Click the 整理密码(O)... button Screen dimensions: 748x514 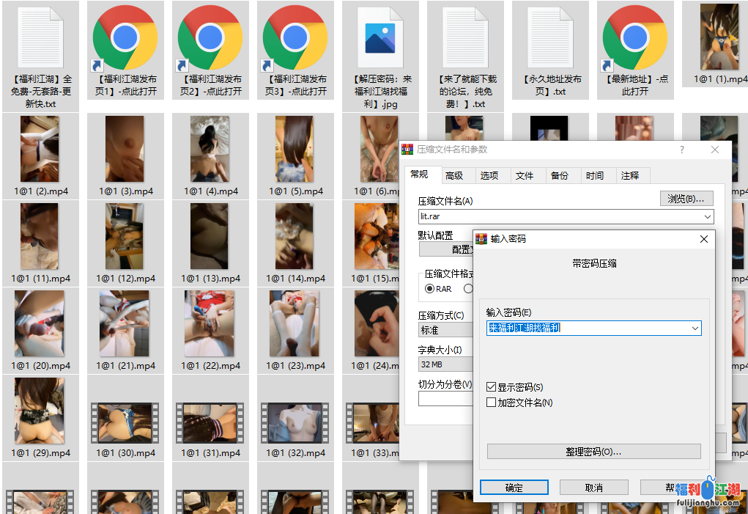tap(593, 452)
